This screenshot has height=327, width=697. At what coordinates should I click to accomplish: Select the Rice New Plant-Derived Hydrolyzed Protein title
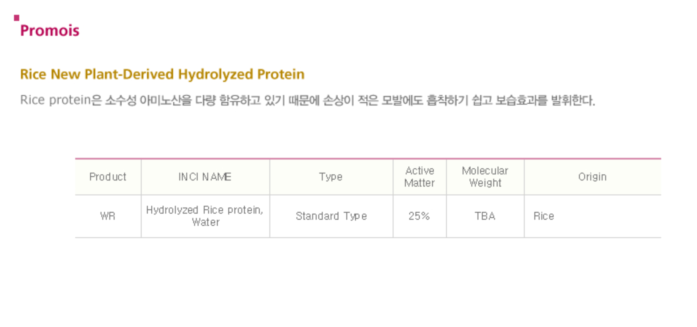(162, 74)
